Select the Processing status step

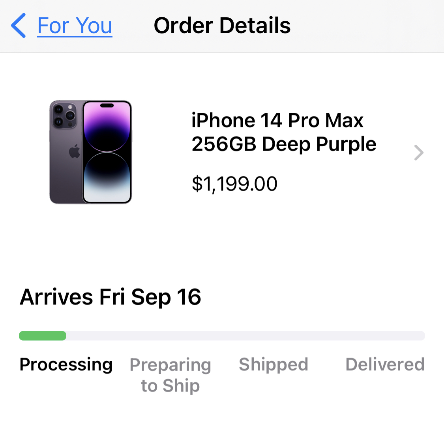(x=66, y=364)
